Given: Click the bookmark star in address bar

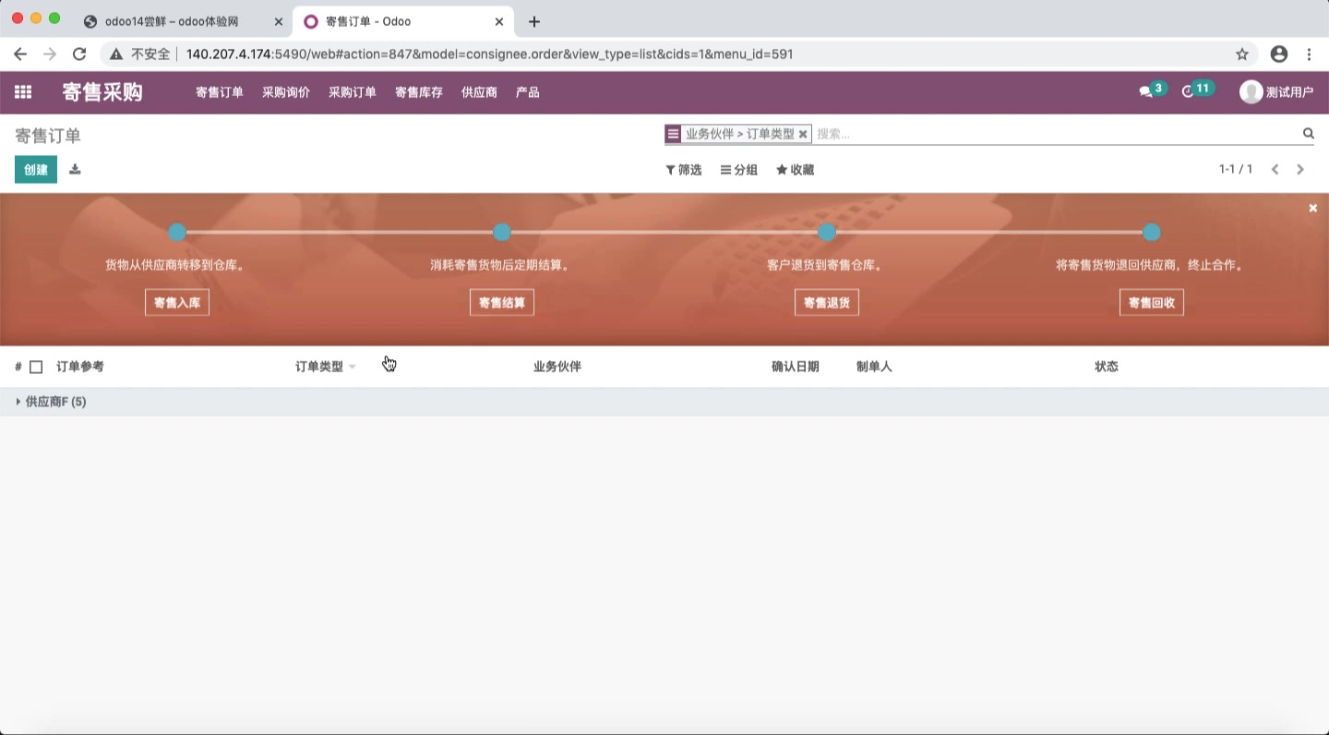Looking at the screenshot, I should coord(1242,54).
